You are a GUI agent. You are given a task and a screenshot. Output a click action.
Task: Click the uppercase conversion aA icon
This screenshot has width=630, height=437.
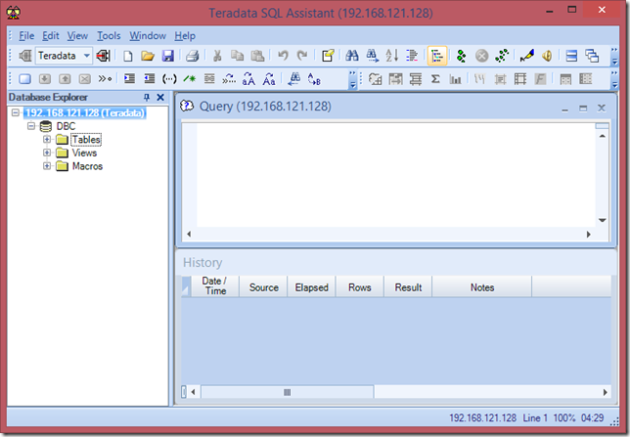pyautogui.click(x=248, y=79)
